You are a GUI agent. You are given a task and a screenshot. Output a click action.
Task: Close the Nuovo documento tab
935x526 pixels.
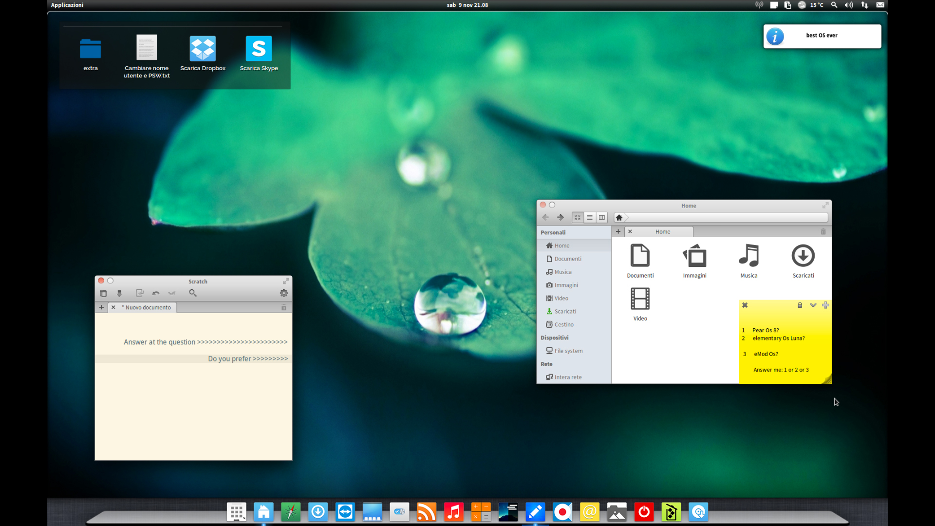[113, 307]
